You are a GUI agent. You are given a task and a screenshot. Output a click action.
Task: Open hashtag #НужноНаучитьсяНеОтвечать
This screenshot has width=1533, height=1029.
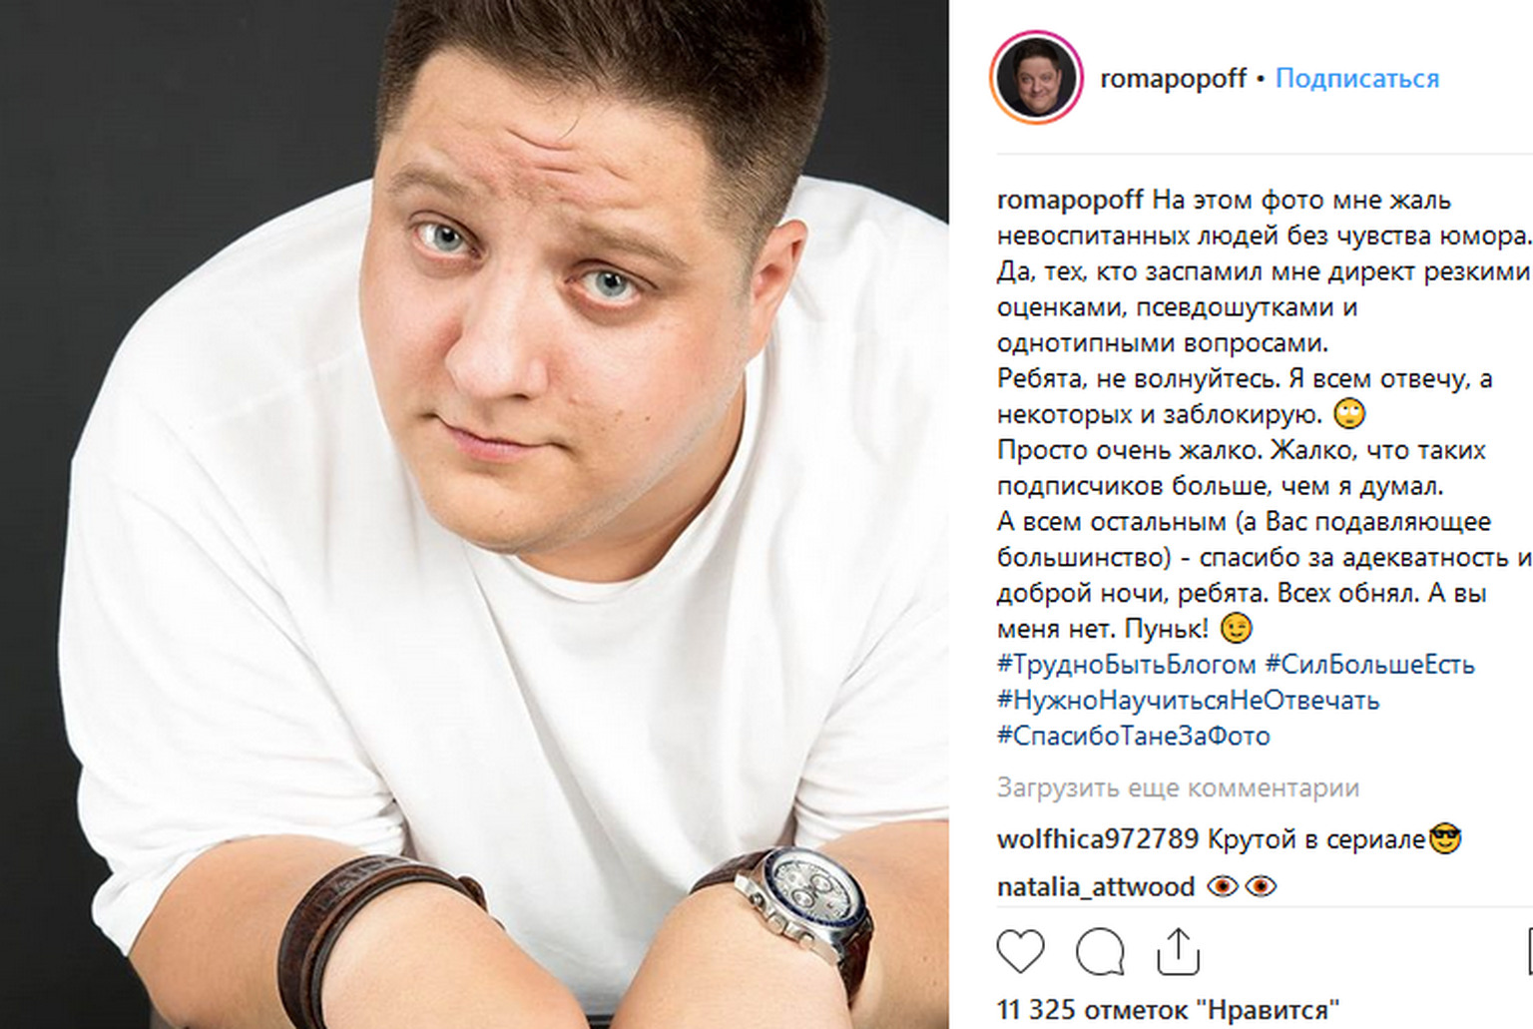click(1188, 701)
